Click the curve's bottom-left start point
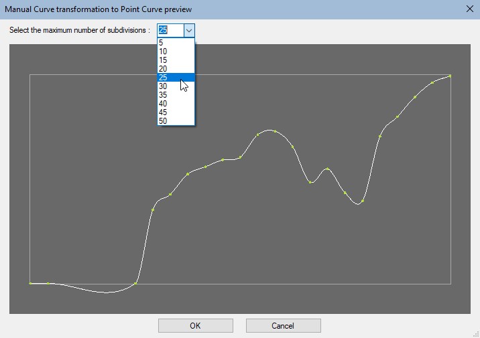Image resolution: width=480 pixels, height=338 pixels. tap(31, 283)
